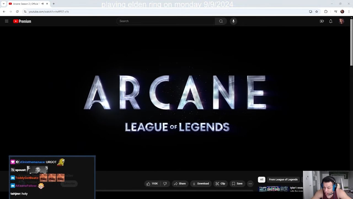Click the Share button

180,184
